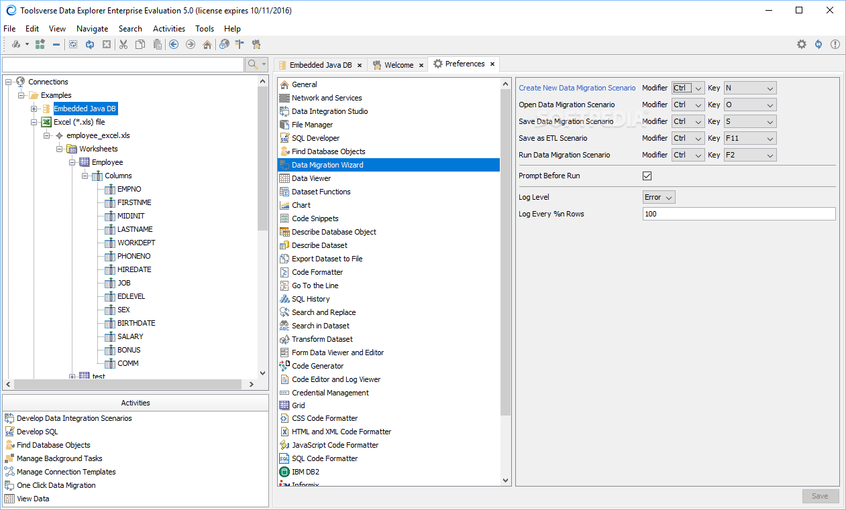Click the connections search input field
846x510 pixels.
[x=123, y=64]
